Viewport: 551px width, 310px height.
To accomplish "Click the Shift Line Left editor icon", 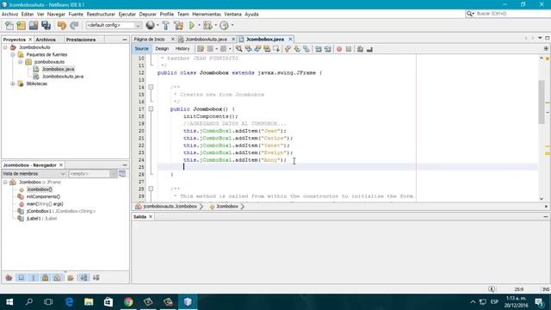I will click(x=318, y=49).
